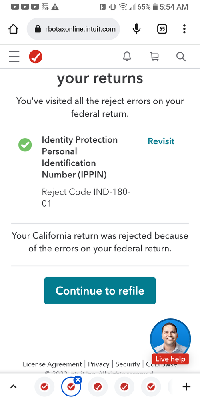This screenshot has height=400, width=200.
Task: Open the notifications bell
Action: tap(127, 56)
